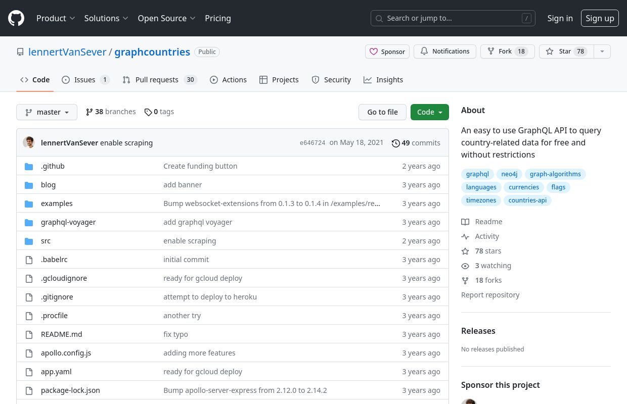The image size is (627, 404).
Task: Star the graphcountries repository
Action: pyautogui.click(x=565, y=52)
